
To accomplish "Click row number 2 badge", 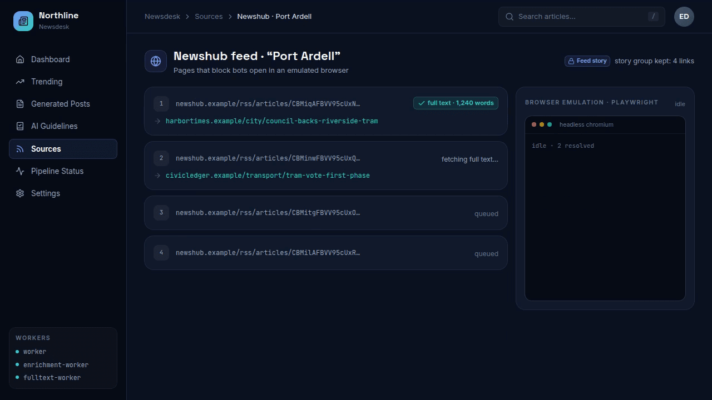I will click(161, 158).
